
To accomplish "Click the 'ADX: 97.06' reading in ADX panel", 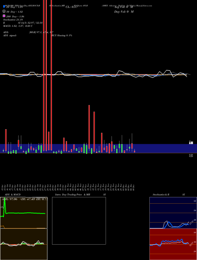I will [10, 199].
